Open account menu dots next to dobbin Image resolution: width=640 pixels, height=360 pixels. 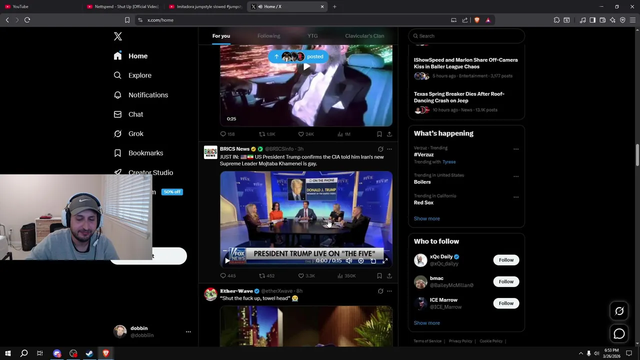tap(188, 332)
